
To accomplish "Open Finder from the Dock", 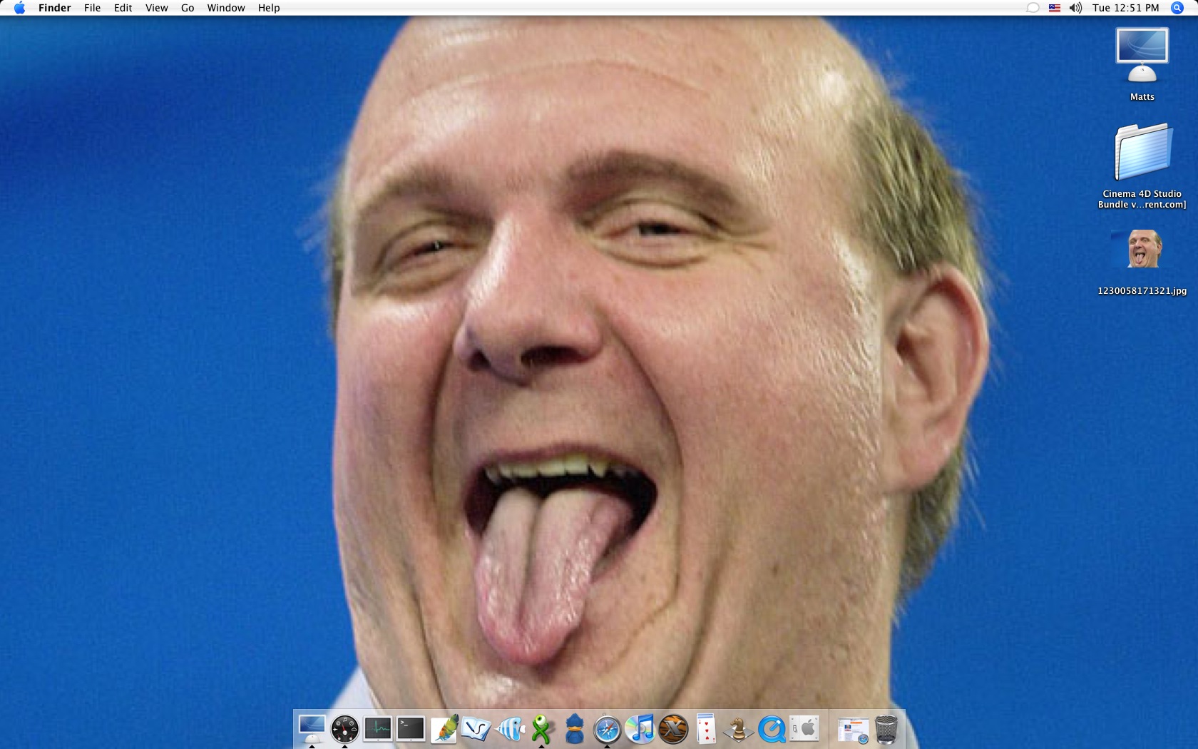I will (312, 728).
